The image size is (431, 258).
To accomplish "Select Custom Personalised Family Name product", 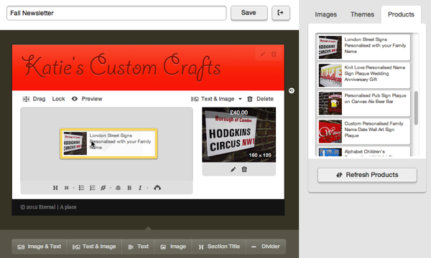I will (364, 131).
